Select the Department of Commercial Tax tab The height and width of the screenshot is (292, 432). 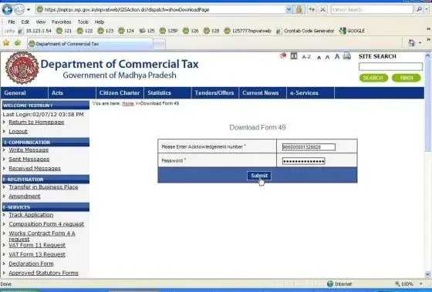pos(90,44)
